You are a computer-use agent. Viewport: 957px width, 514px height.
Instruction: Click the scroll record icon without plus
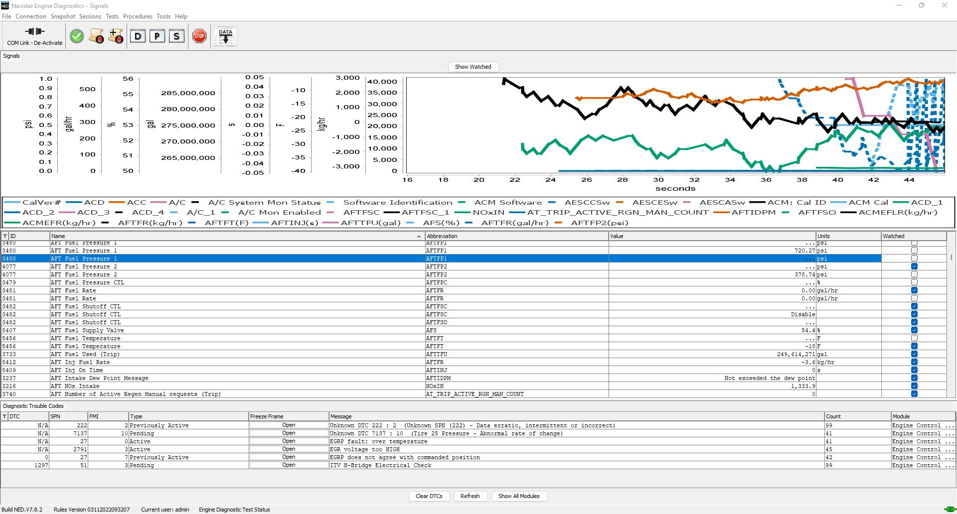click(96, 36)
